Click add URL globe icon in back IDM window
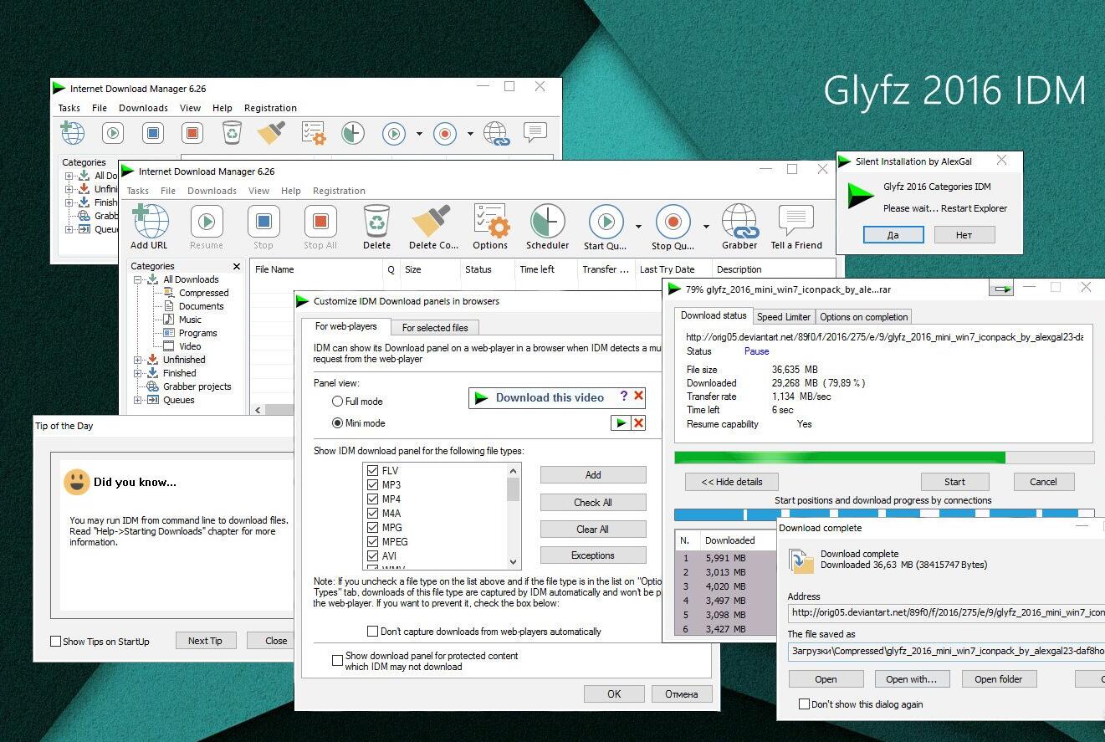This screenshot has height=742, width=1105. point(73,132)
